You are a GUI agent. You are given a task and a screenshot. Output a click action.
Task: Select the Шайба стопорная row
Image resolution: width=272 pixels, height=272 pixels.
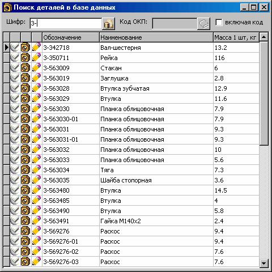pyautogui.click(x=131, y=180)
